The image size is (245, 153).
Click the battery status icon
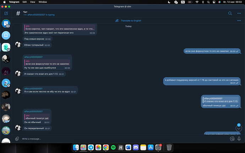pyautogui.click(x=190, y=2)
